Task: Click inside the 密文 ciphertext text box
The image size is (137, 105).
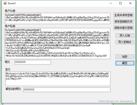Action: tap(58, 79)
